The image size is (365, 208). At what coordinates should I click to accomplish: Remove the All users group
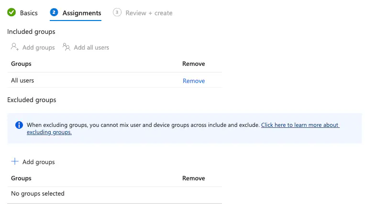pos(194,81)
